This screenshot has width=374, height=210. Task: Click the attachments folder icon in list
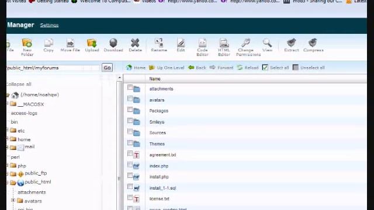pyautogui.click(x=137, y=89)
